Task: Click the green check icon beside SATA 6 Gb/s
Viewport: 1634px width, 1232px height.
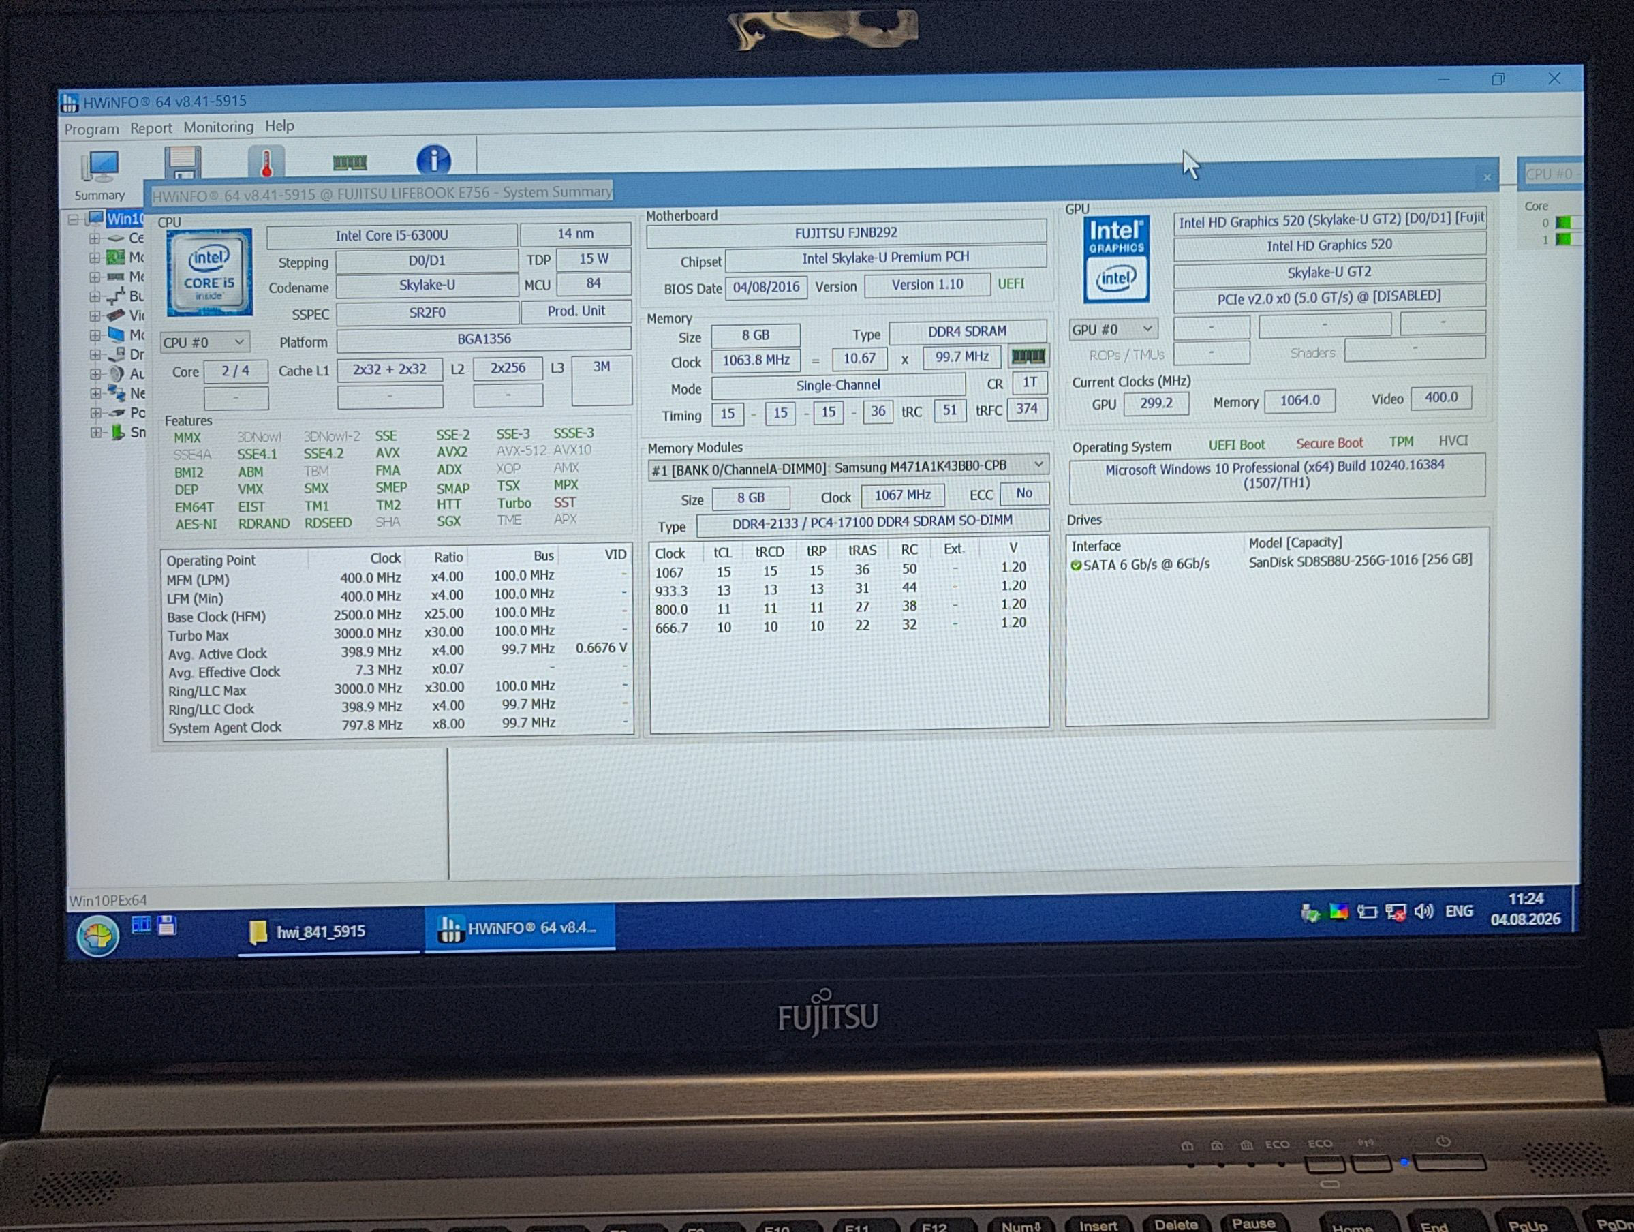Action: 1075,566
